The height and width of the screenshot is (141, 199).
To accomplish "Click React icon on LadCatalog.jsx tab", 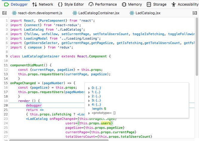I will click(x=132, y=13).
